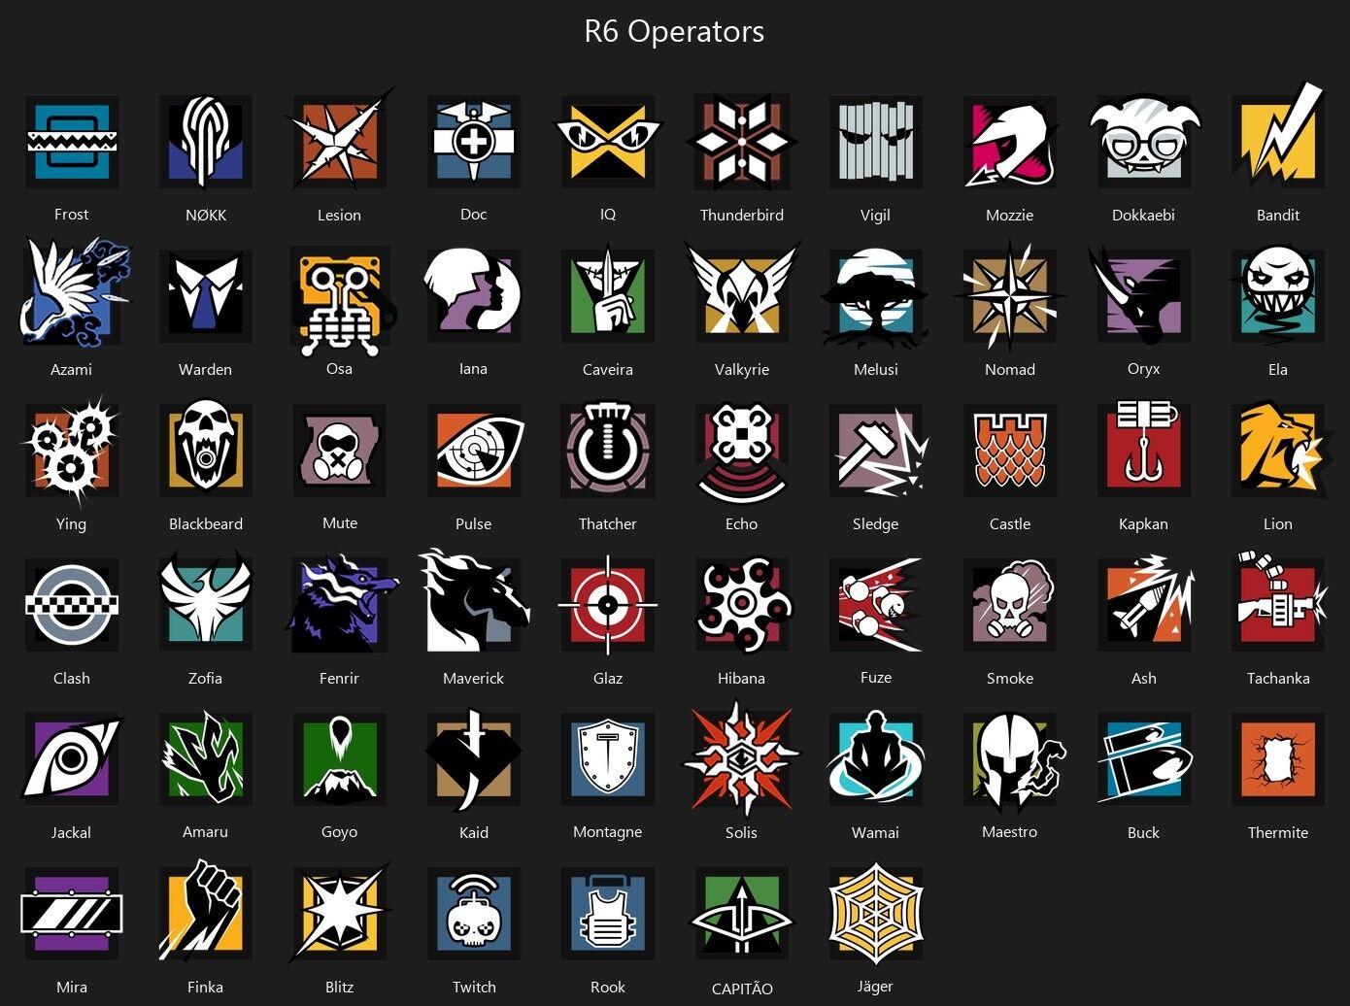The height and width of the screenshot is (1006, 1350).
Task: Pick the Fenrir wolf icon
Action: (342, 604)
